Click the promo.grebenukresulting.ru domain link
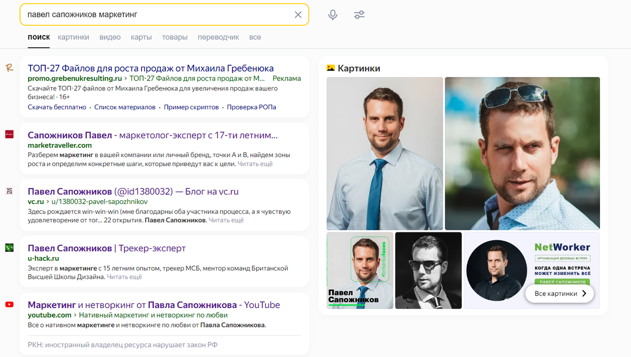Screen dimensions: 631x357 click(75, 78)
